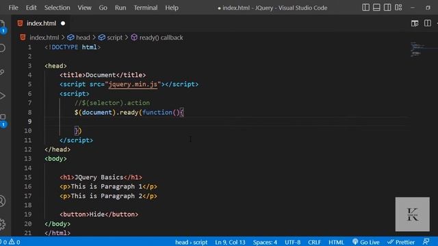Image resolution: width=438 pixels, height=246 pixels.
Task: Toggle bottom panel layout icon
Action: pos(376,8)
